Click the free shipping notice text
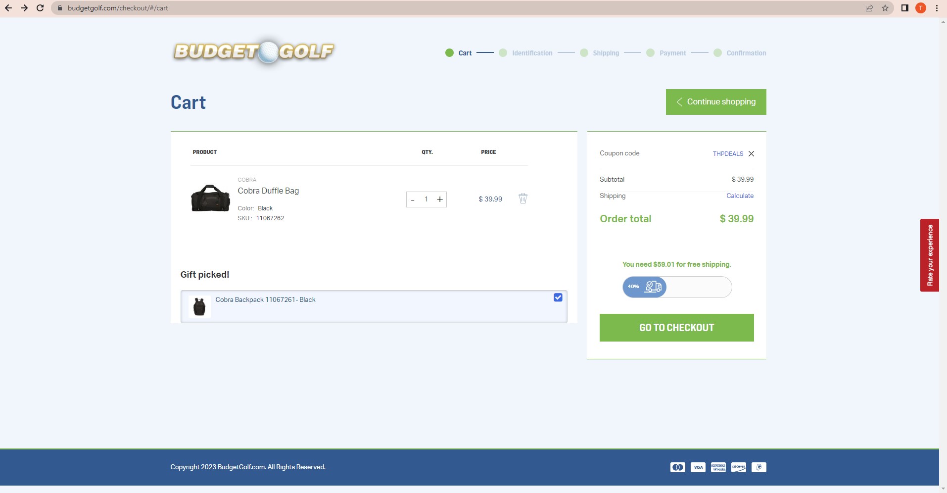 pyautogui.click(x=677, y=264)
